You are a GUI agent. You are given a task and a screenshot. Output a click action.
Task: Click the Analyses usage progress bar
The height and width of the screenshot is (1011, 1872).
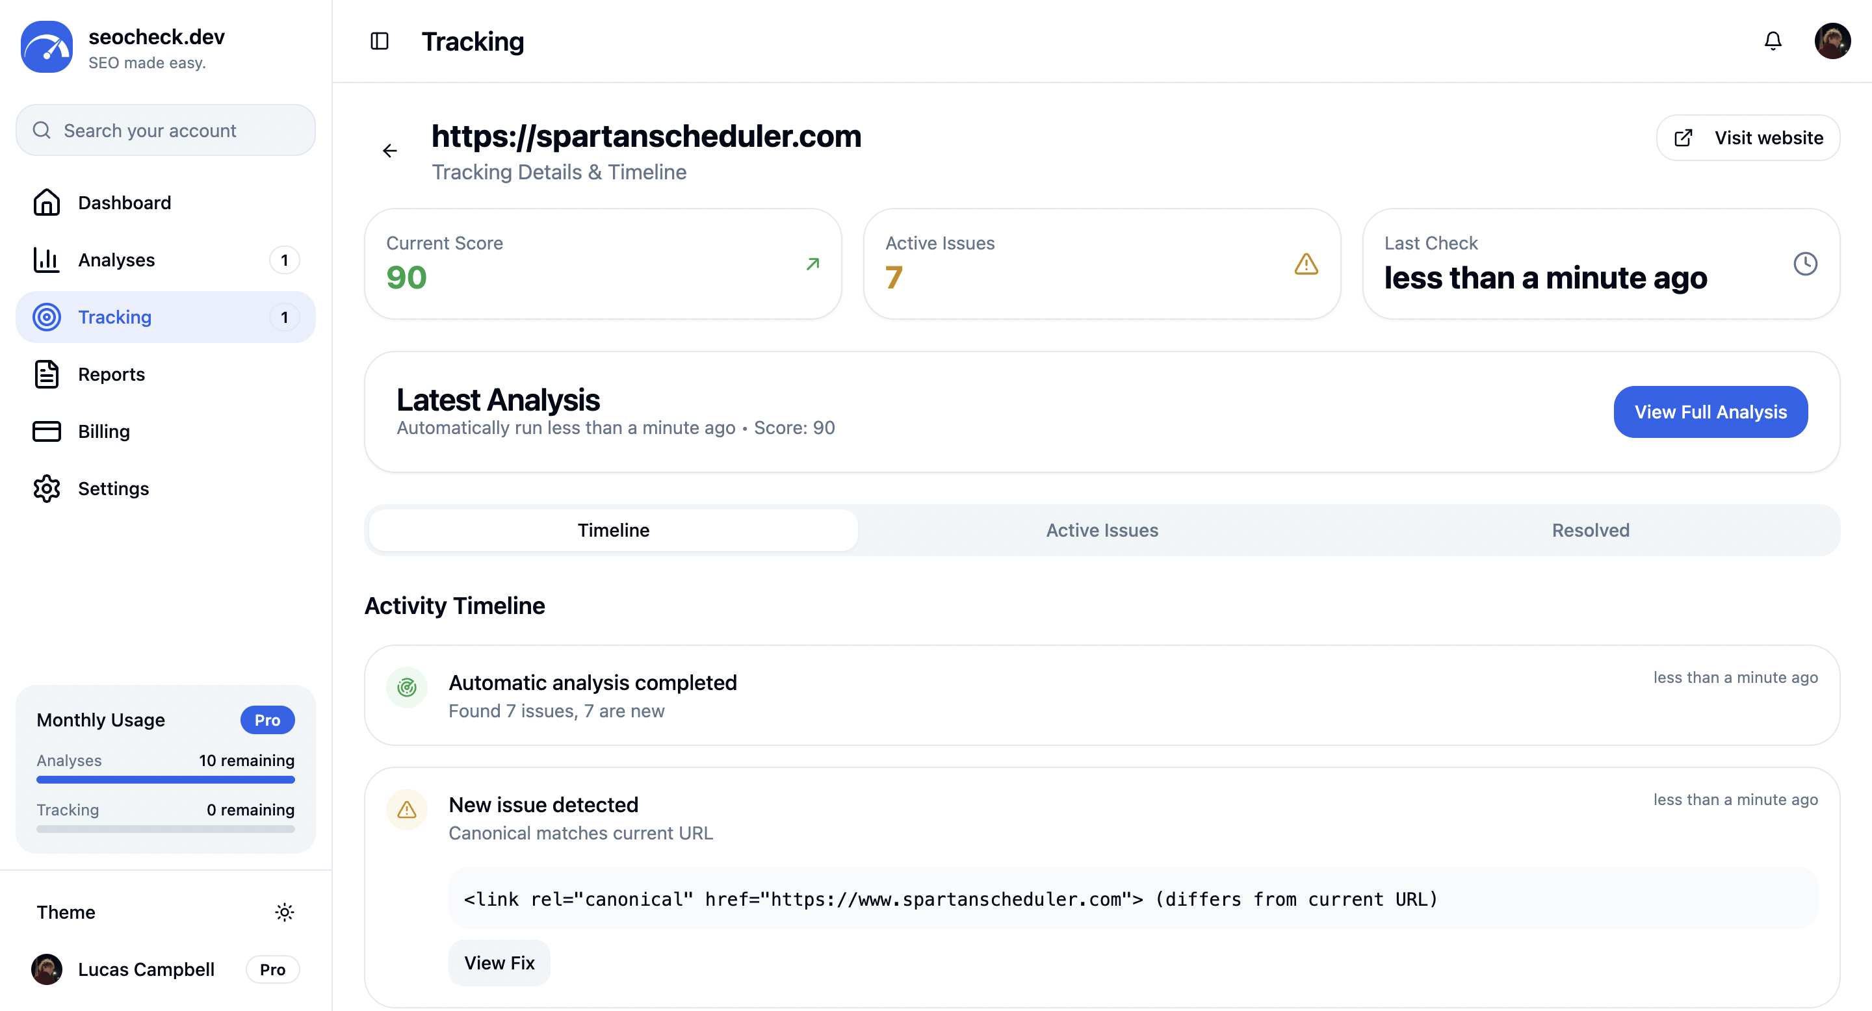pyautogui.click(x=166, y=780)
